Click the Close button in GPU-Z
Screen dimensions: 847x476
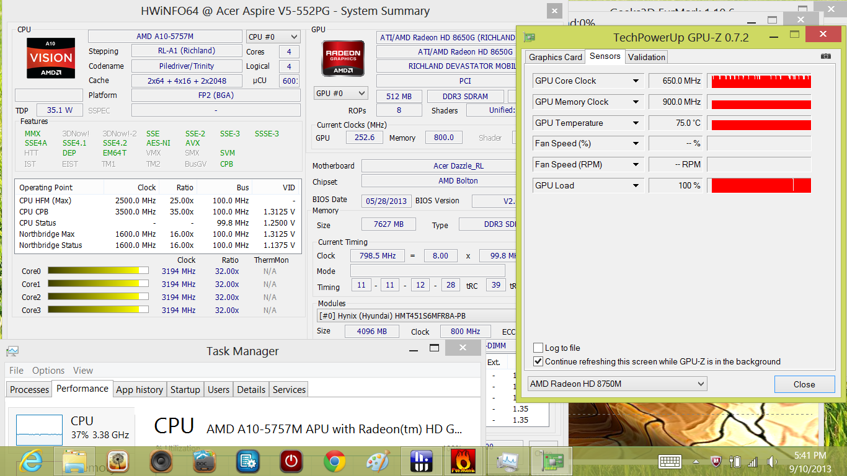pyautogui.click(x=804, y=384)
